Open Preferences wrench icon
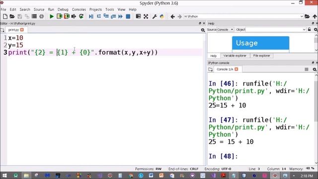The width and height of the screenshot is (318, 179). tap(155, 16)
